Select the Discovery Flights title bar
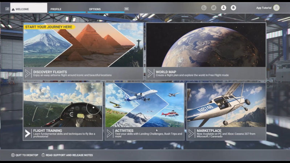The image size is (290, 163). click(83, 73)
